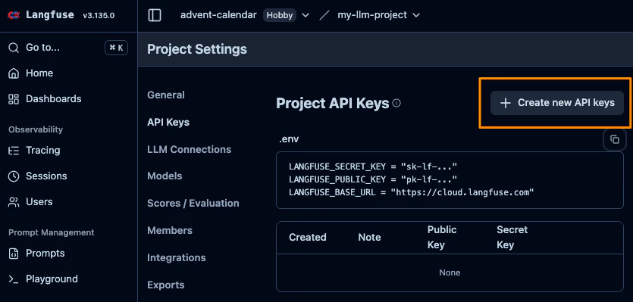
Task: Click the None empty table row
Action: [x=450, y=272]
